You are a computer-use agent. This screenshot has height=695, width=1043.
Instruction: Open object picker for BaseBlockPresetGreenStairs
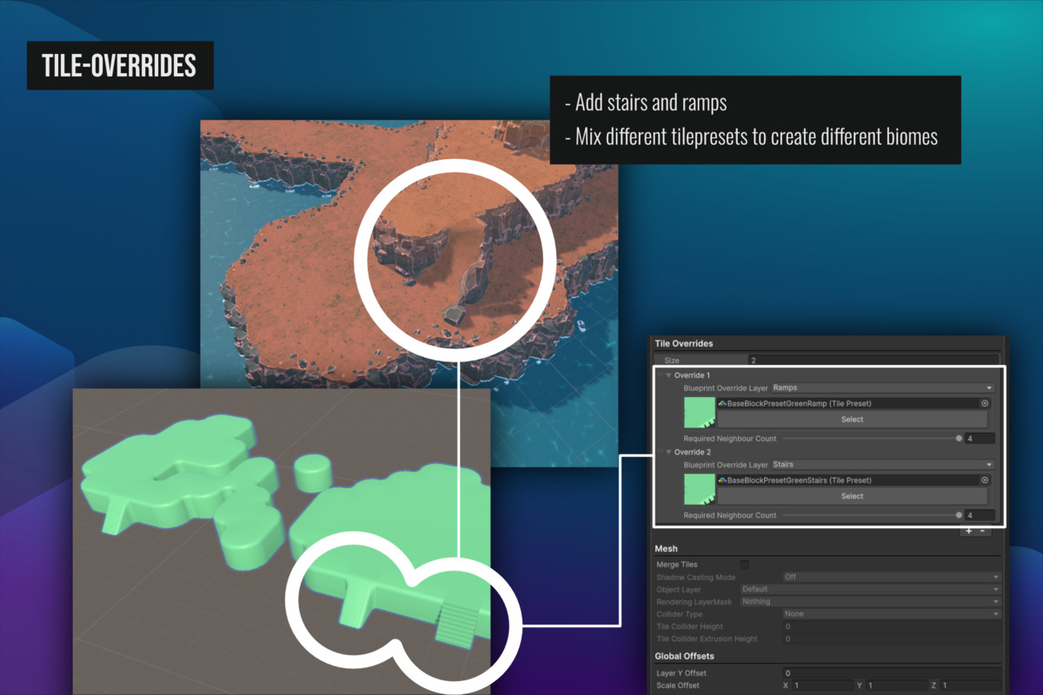click(985, 480)
